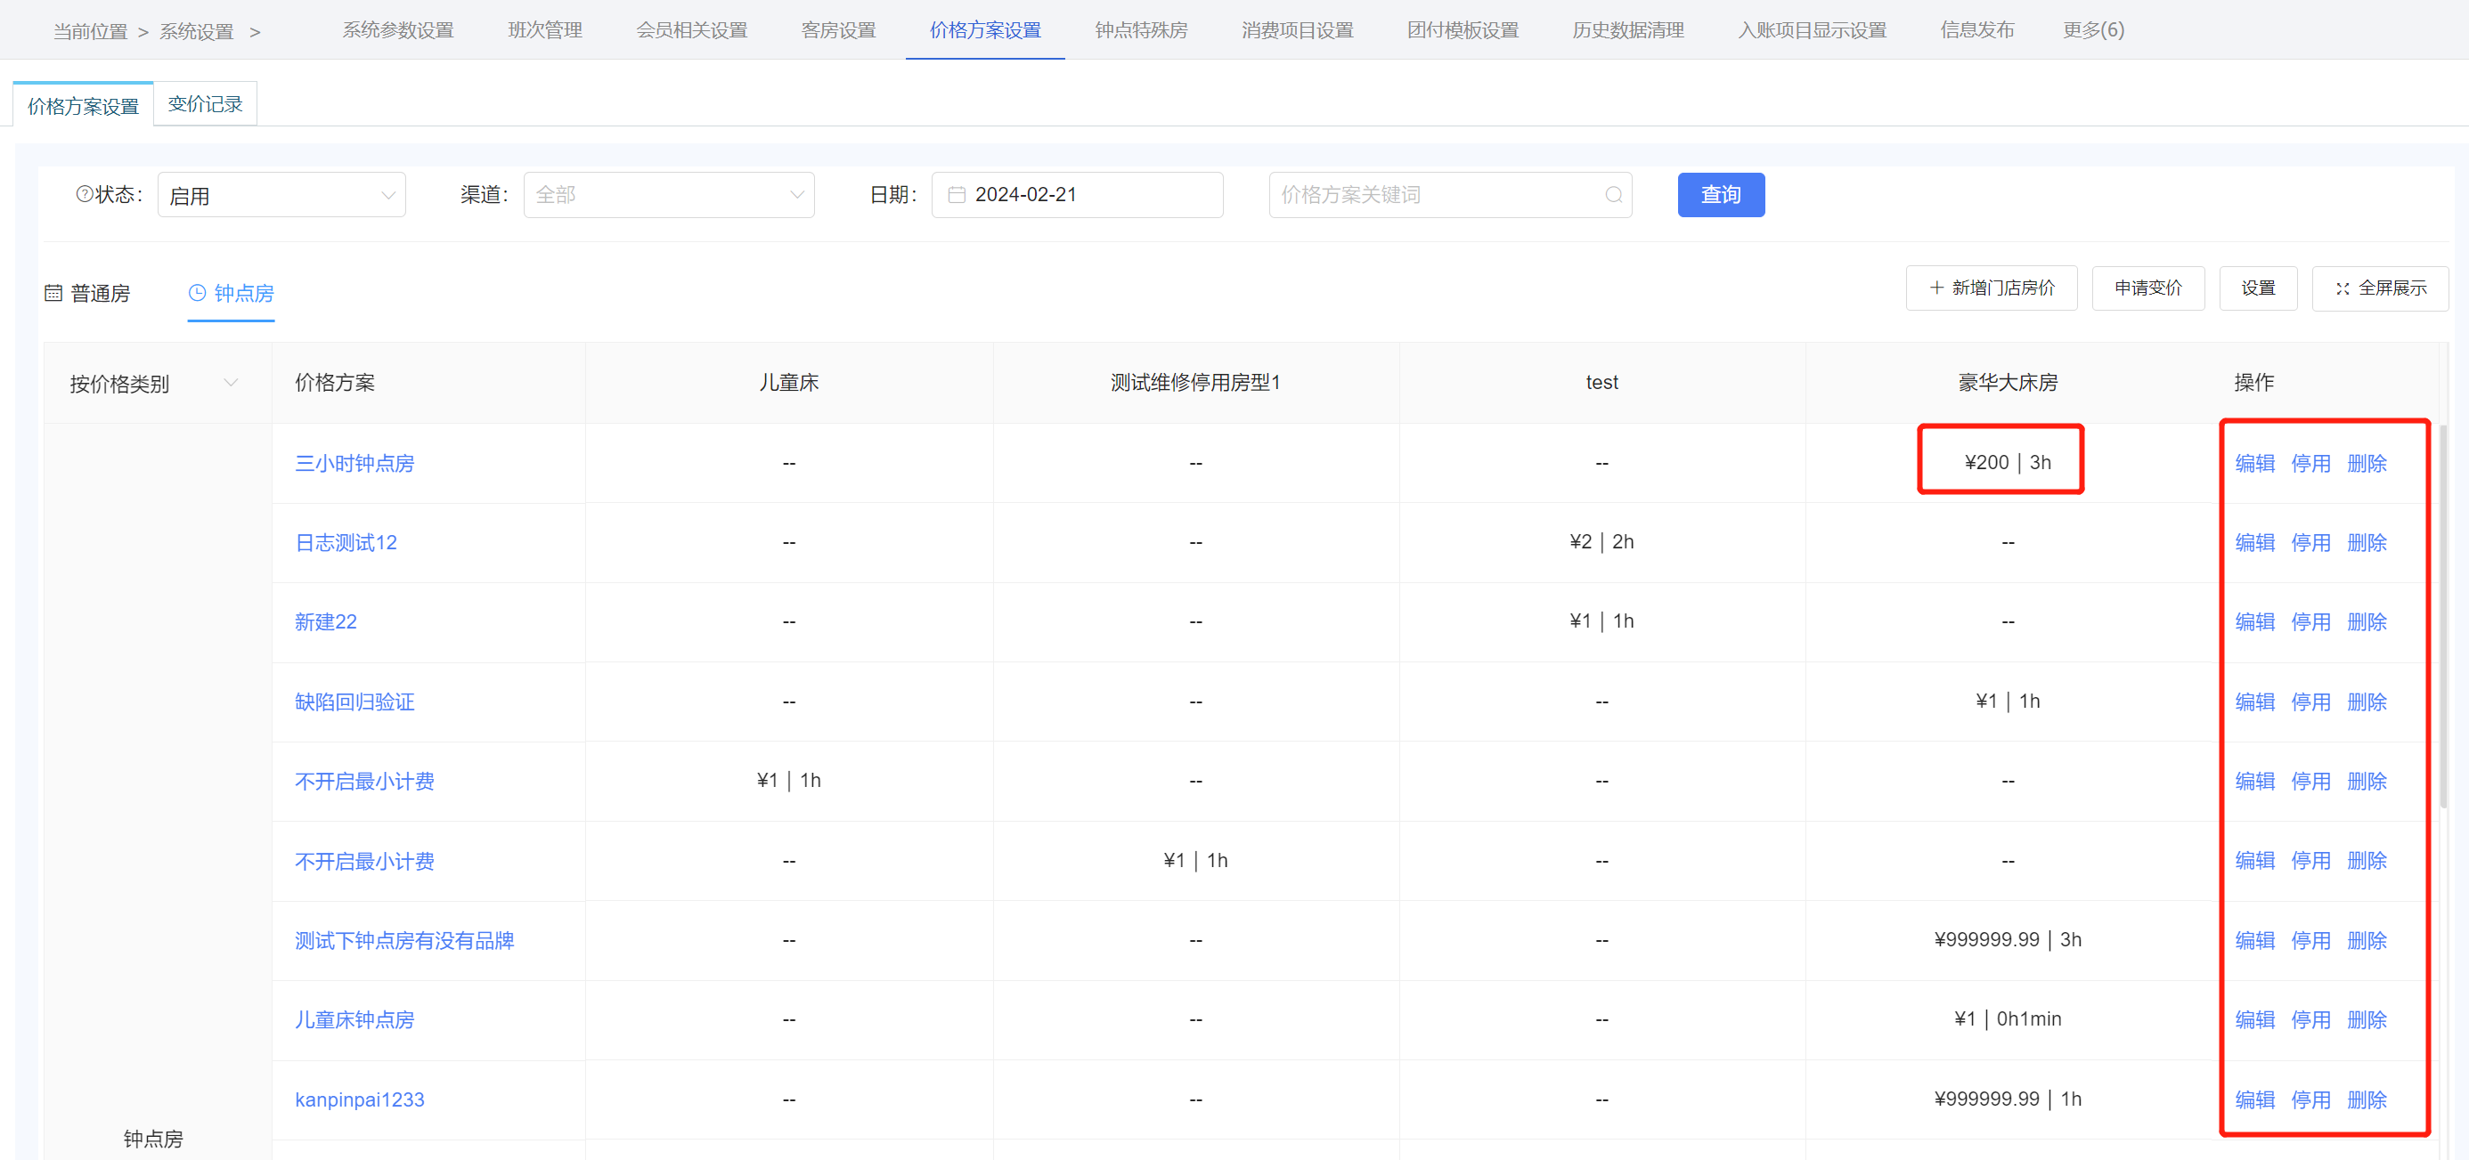
Task: Click the 测试维修停用房型1 column header
Action: click(1195, 383)
